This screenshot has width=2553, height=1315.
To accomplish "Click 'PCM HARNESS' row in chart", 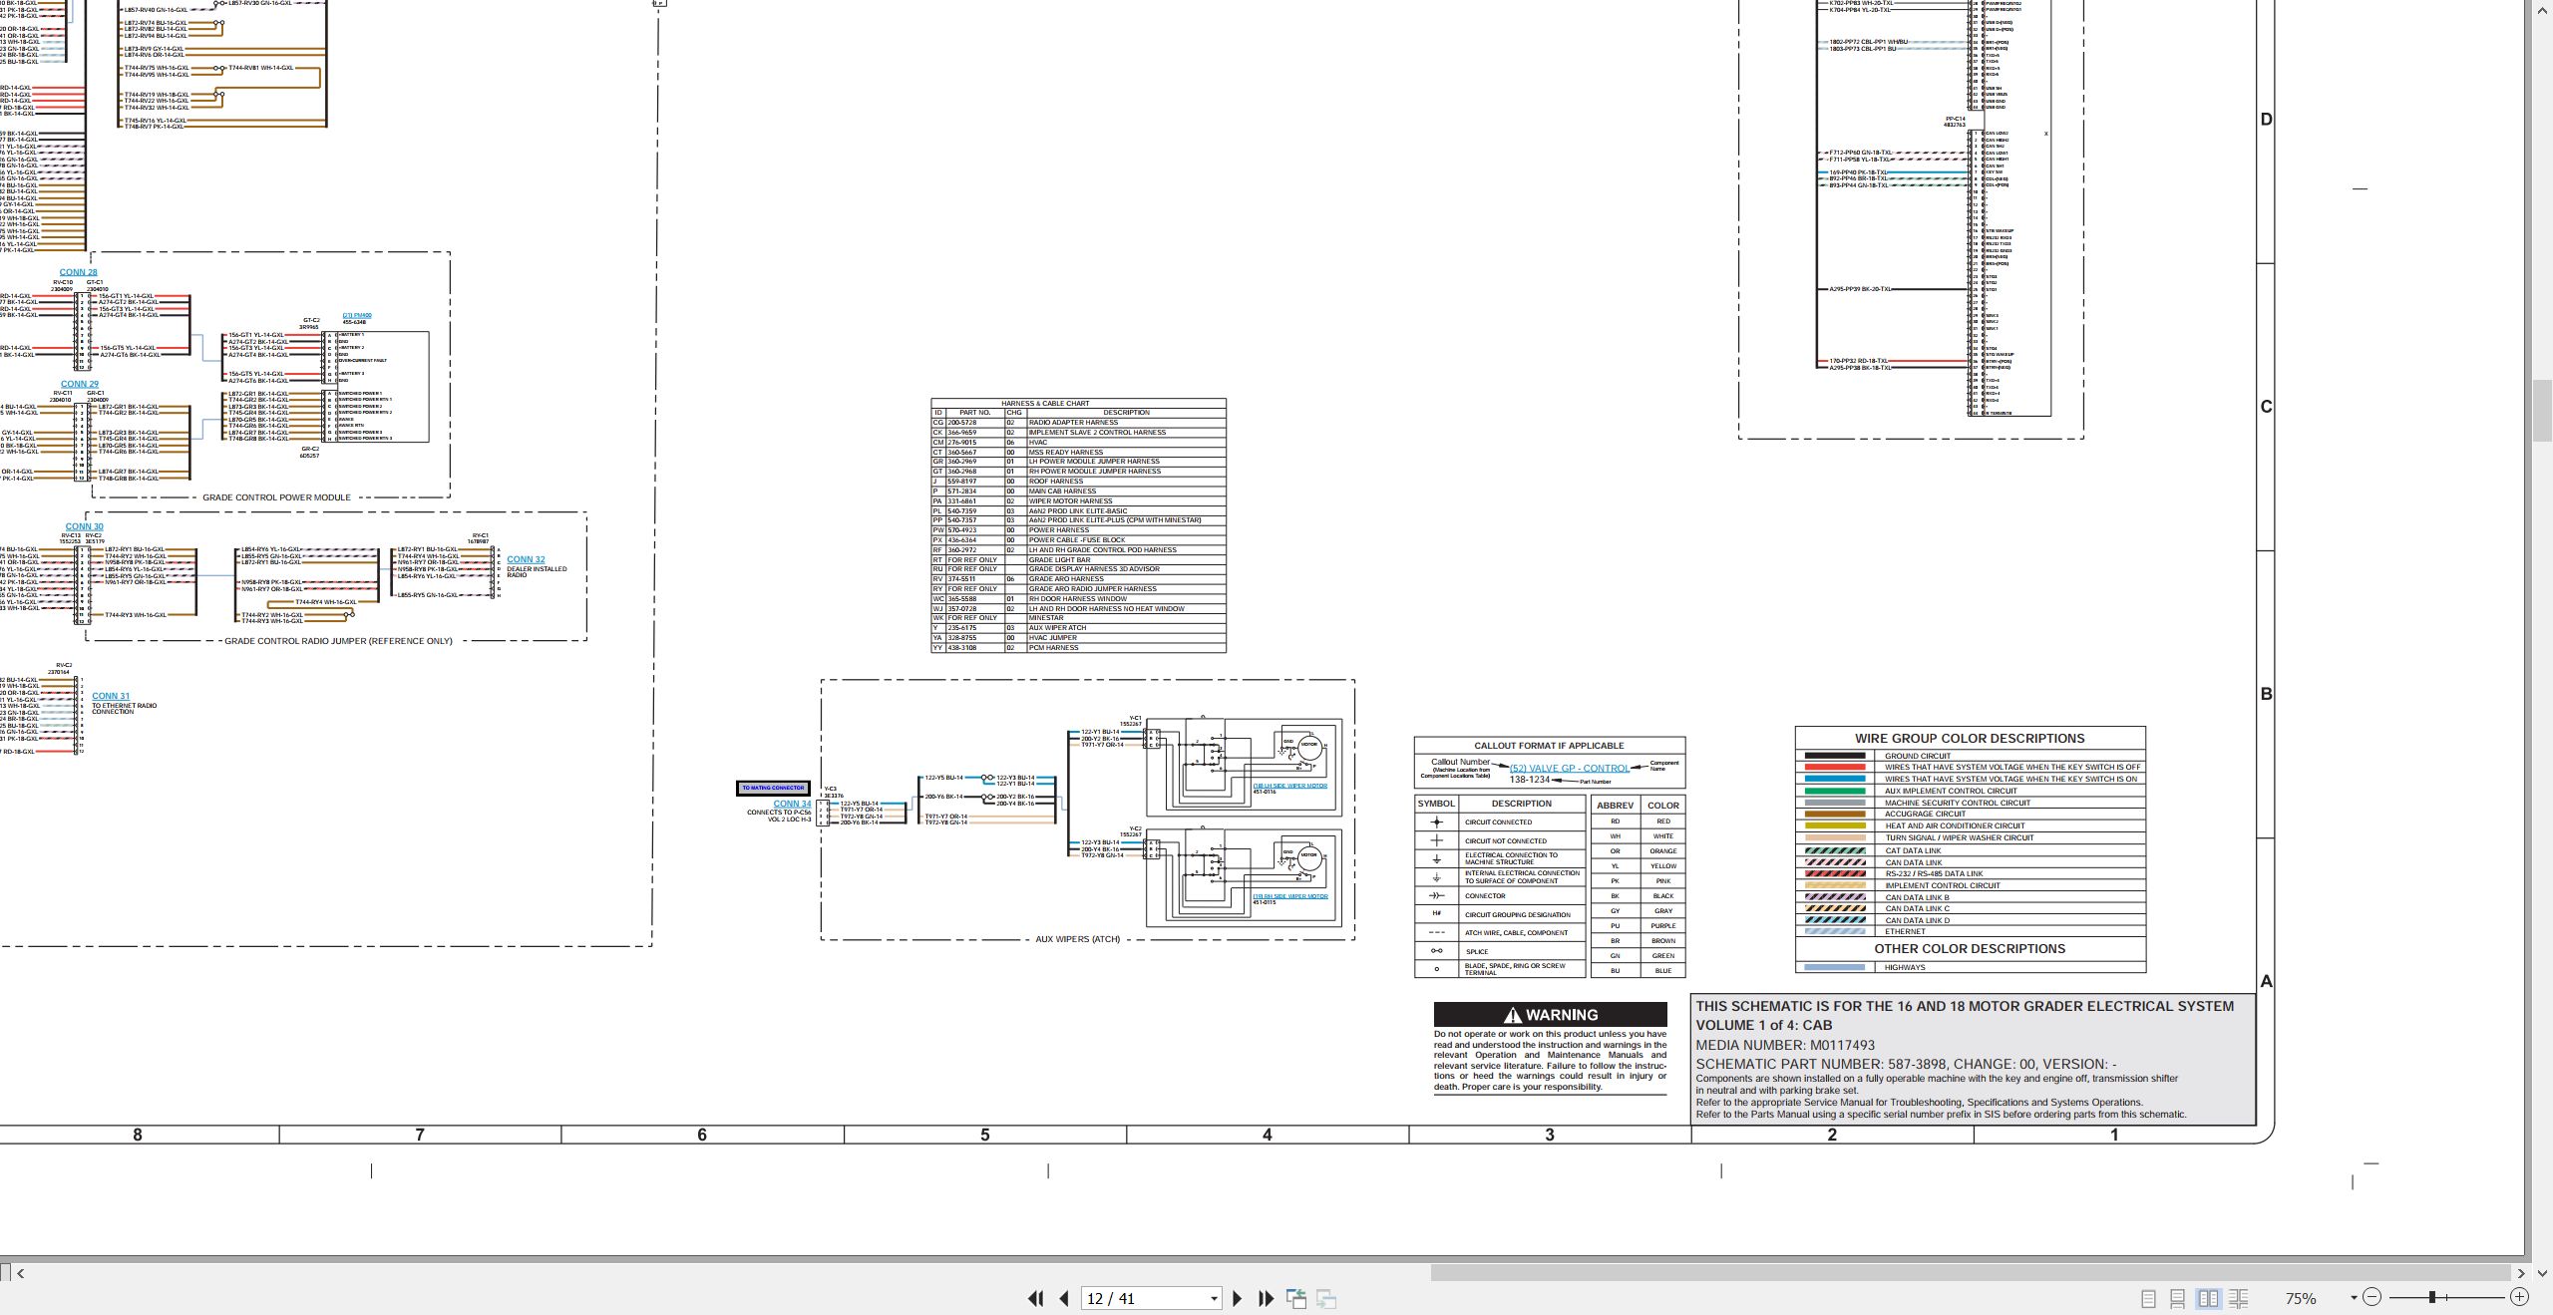I will tap(1078, 648).
